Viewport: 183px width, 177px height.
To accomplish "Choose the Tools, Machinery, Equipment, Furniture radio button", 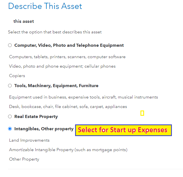I will coord(10,86).
